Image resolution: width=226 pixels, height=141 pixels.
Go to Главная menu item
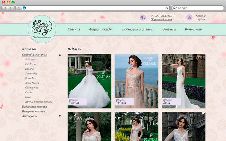74,29
